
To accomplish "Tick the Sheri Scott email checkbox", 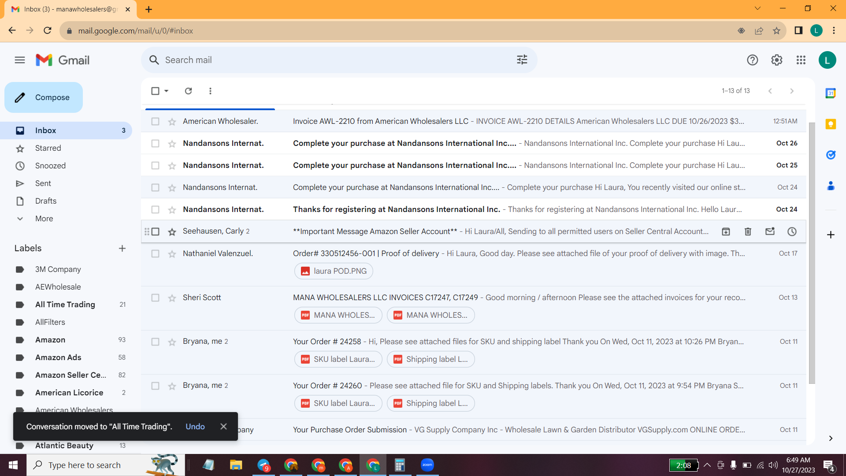I will point(155,297).
